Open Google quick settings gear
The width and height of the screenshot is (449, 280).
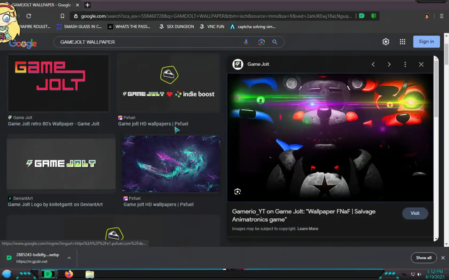point(386,42)
